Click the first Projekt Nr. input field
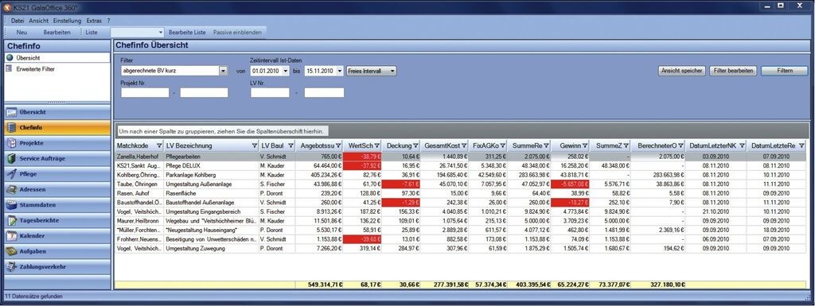This screenshot has width=815, height=306. 145,93
